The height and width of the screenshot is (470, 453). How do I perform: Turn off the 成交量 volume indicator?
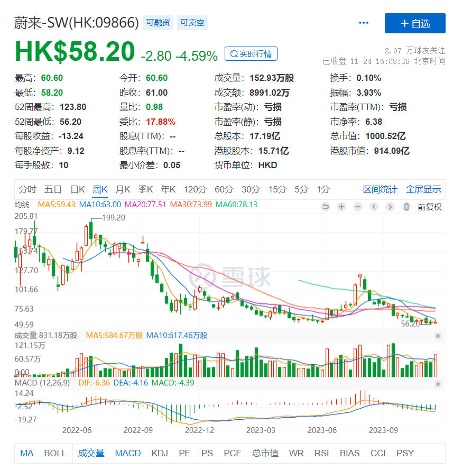click(x=91, y=453)
